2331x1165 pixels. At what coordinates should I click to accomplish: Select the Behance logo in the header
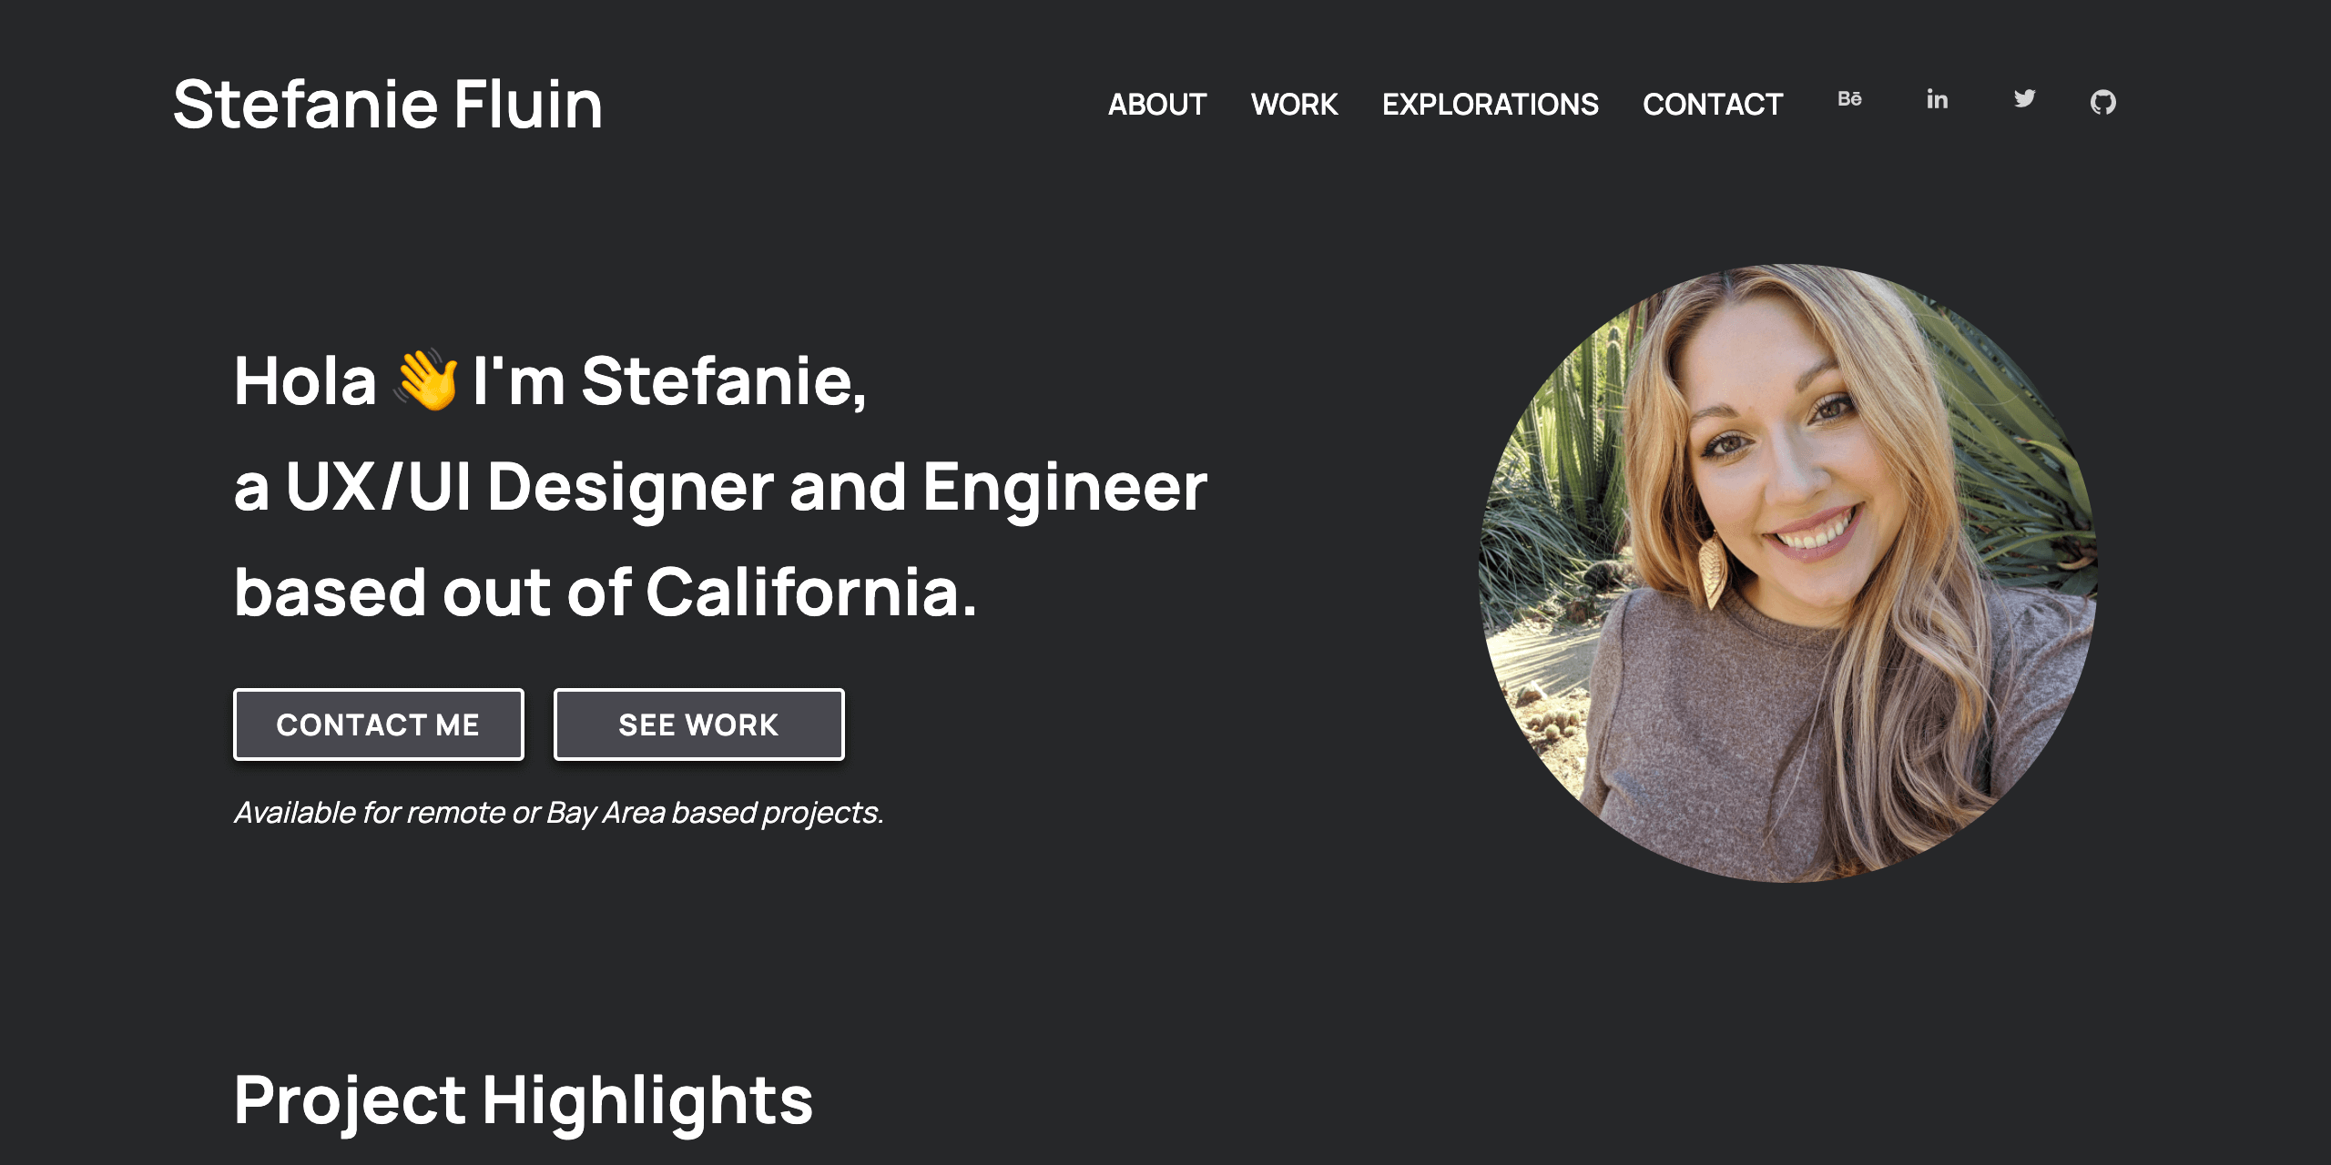click(x=1850, y=101)
